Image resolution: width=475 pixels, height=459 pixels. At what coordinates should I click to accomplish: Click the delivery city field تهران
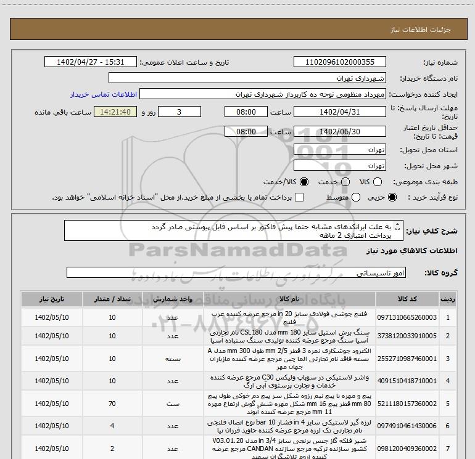coord(339,165)
